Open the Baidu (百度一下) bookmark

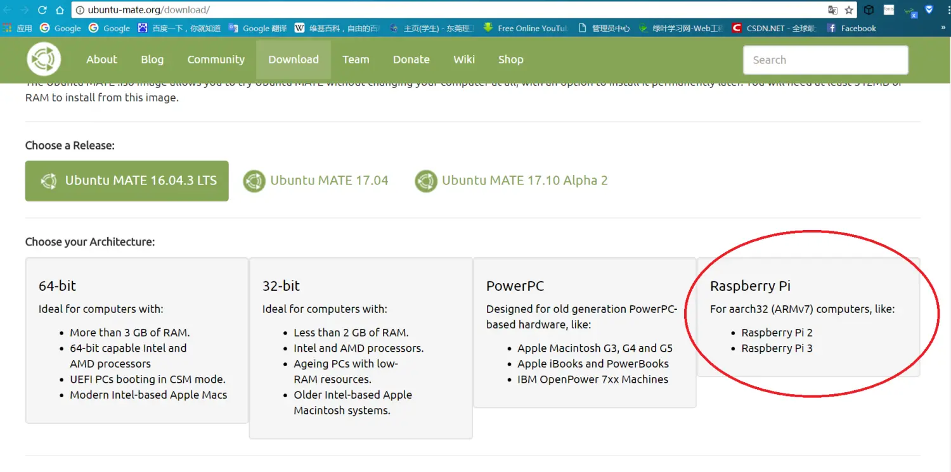[179, 28]
